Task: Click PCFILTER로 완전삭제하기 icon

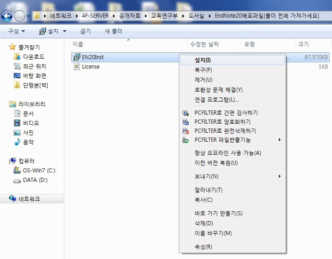Action: [x=186, y=131]
